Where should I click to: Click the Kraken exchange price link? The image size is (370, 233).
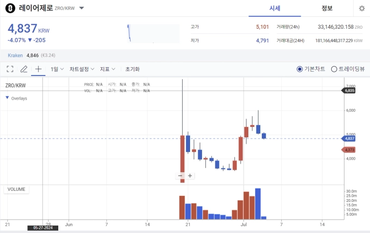point(16,55)
